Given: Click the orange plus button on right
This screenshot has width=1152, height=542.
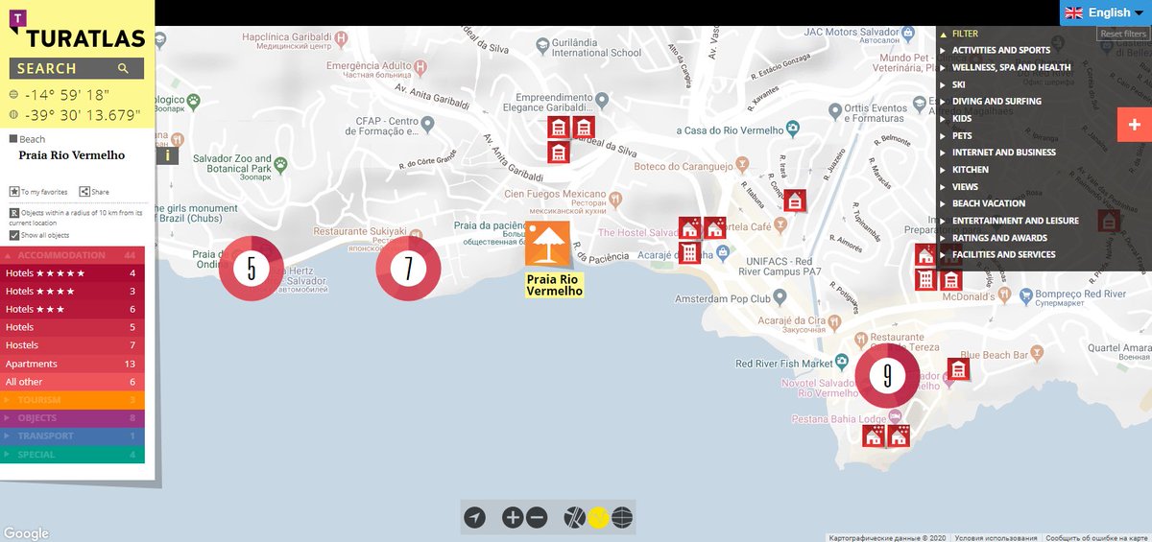Looking at the screenshot, I should (1135, 125).
